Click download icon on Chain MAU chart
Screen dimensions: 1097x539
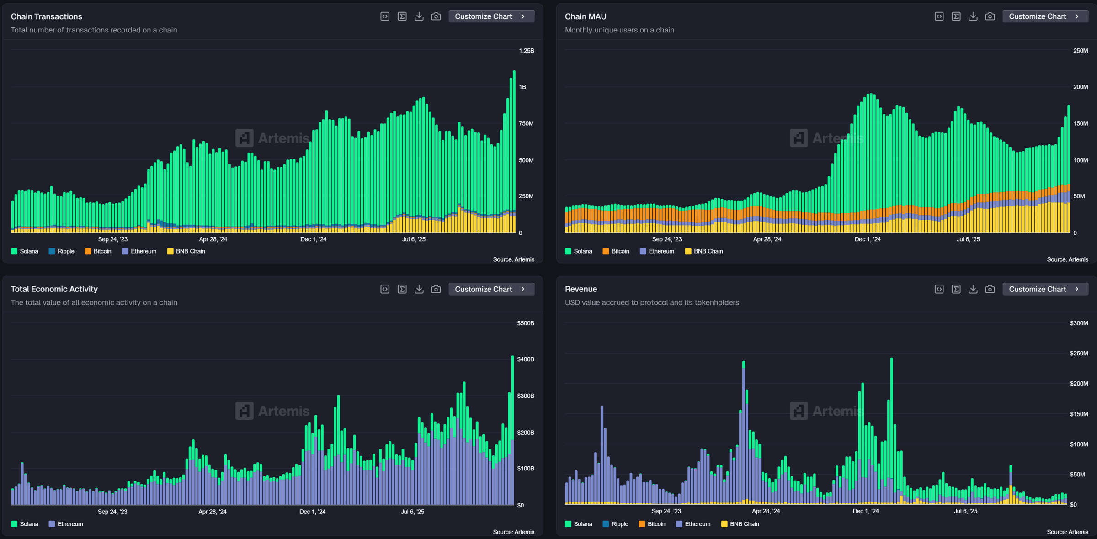point(973,16)
